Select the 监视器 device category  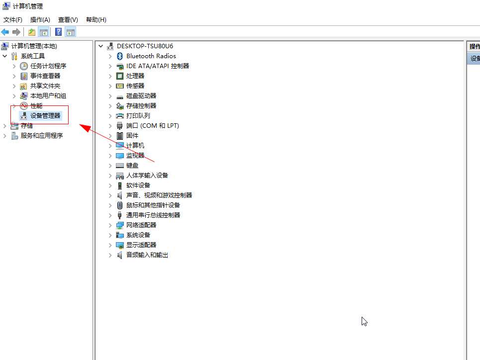(x=135, y=156)
